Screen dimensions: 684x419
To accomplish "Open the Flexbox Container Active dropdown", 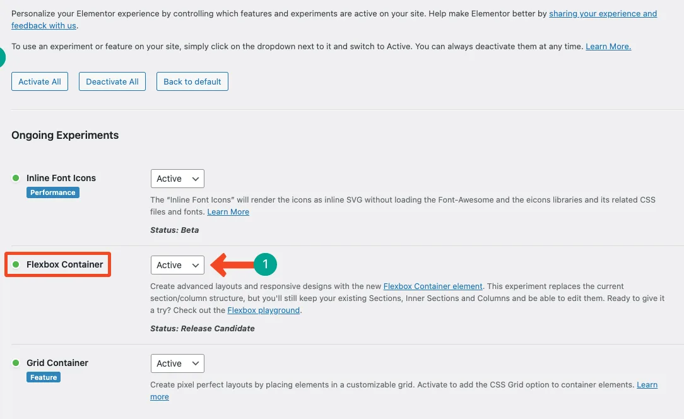I will click(x=177, y=265).
